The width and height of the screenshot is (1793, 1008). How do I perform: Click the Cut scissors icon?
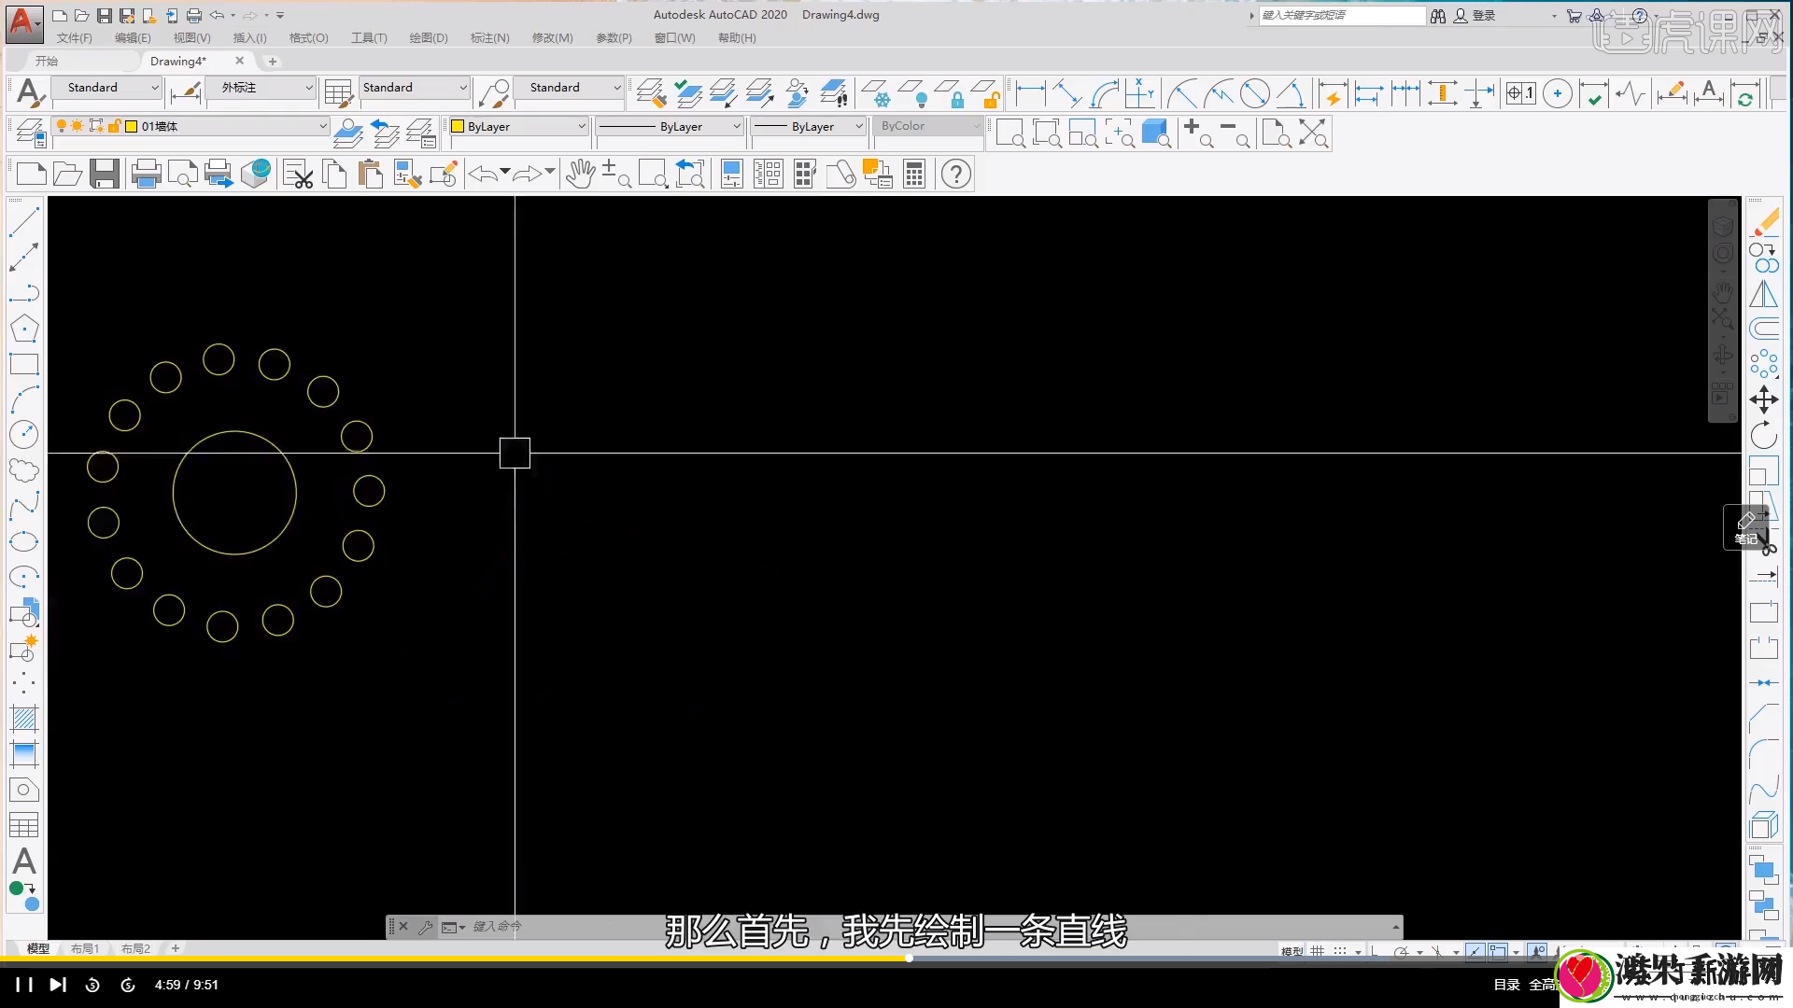(x=298, y=174)
